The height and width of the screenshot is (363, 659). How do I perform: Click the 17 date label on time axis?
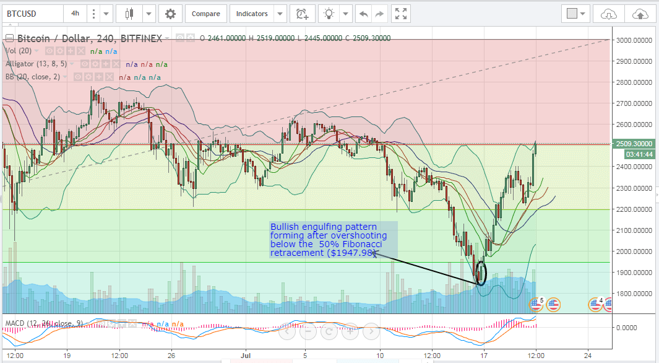click(484, 356)
